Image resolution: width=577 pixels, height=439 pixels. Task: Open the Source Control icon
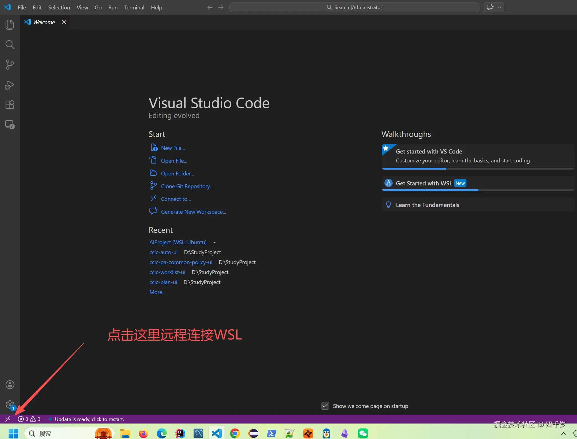click(x=10, y=65)
